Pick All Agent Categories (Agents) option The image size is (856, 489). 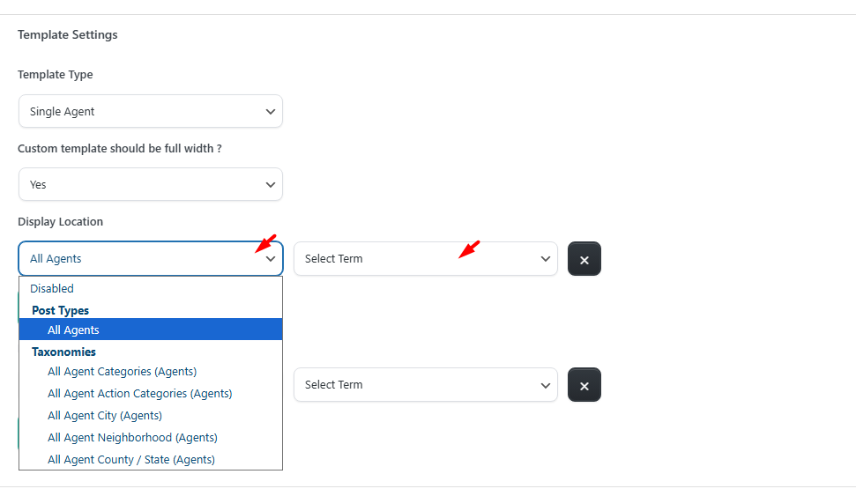tap(122, 372)
